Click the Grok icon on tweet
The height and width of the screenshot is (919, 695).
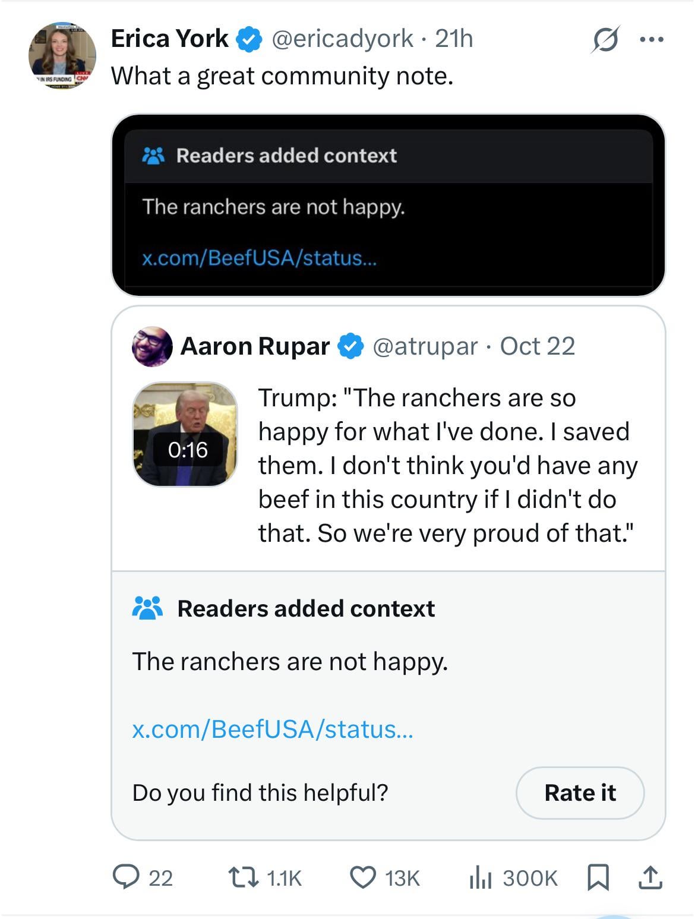606,40
